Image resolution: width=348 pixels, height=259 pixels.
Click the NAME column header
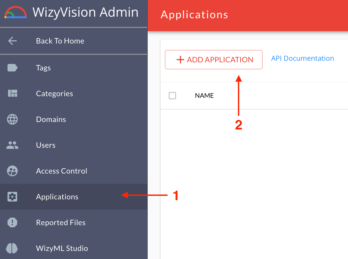point(204,96)
